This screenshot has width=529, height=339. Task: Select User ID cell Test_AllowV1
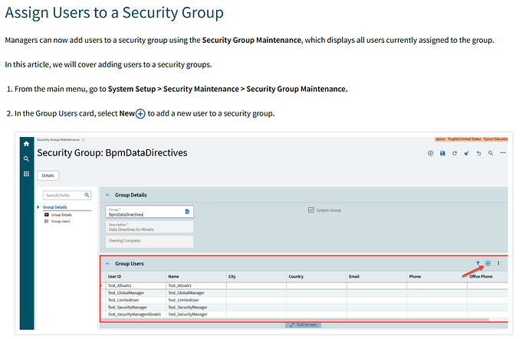point(134,285)
